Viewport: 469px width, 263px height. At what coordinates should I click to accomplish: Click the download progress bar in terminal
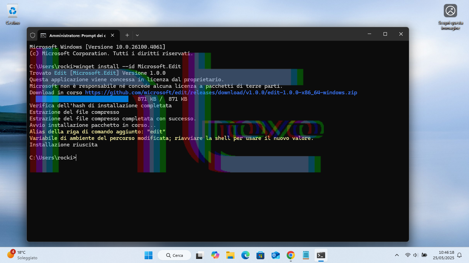(x=82, y=99)
